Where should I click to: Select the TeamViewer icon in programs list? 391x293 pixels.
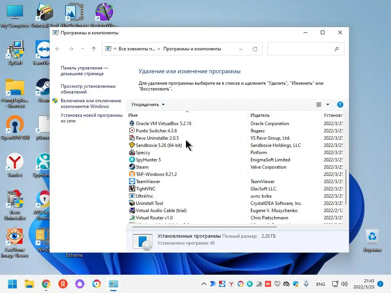(x=132, y=181)
